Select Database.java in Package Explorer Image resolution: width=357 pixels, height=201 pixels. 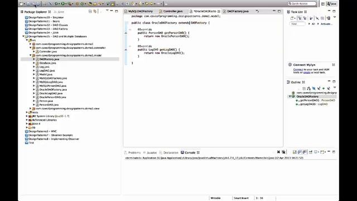point(47,63)
